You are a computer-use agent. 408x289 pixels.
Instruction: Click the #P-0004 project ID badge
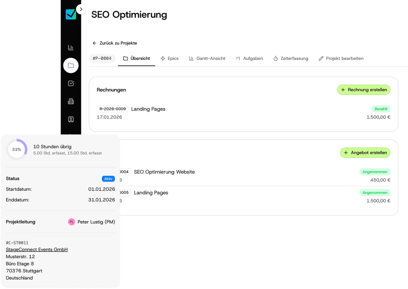[x=102, y=59]
